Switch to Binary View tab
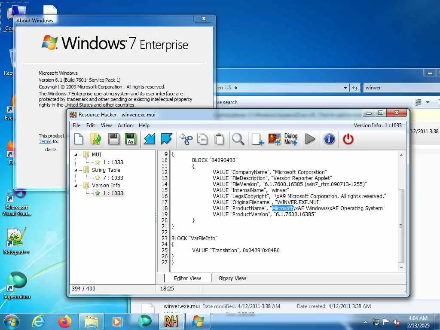 pos(232,278)
